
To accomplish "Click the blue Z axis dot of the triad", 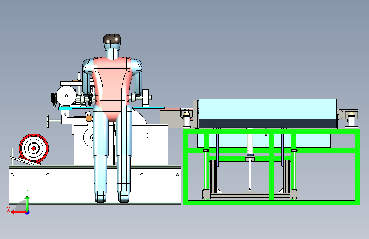I will pos(28,212).
